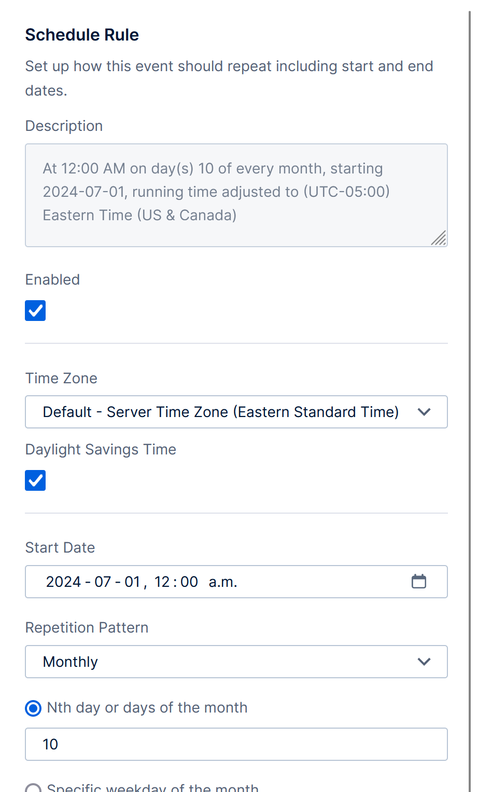Click the a.m. indicator to switch period
Viewport: 478px width, 792px height.
click(x=223, y=582)
